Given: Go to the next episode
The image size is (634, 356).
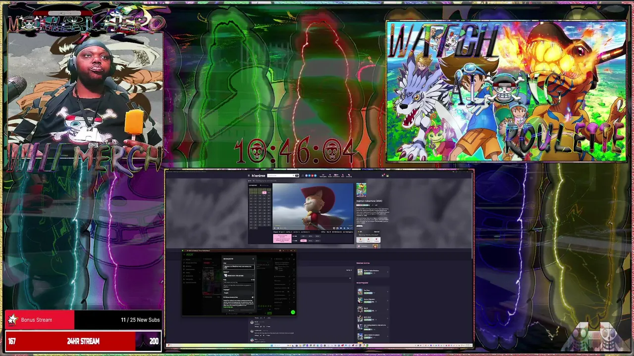Looking at the screenshot, I should click(329, 232).
